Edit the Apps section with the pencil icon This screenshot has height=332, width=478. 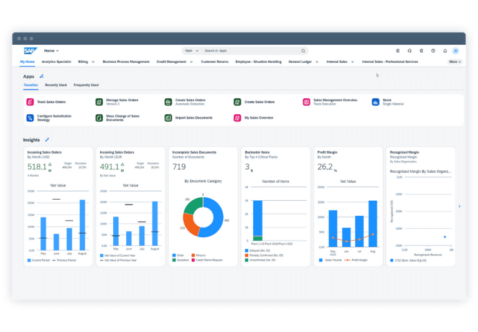[x=42, y=76]
